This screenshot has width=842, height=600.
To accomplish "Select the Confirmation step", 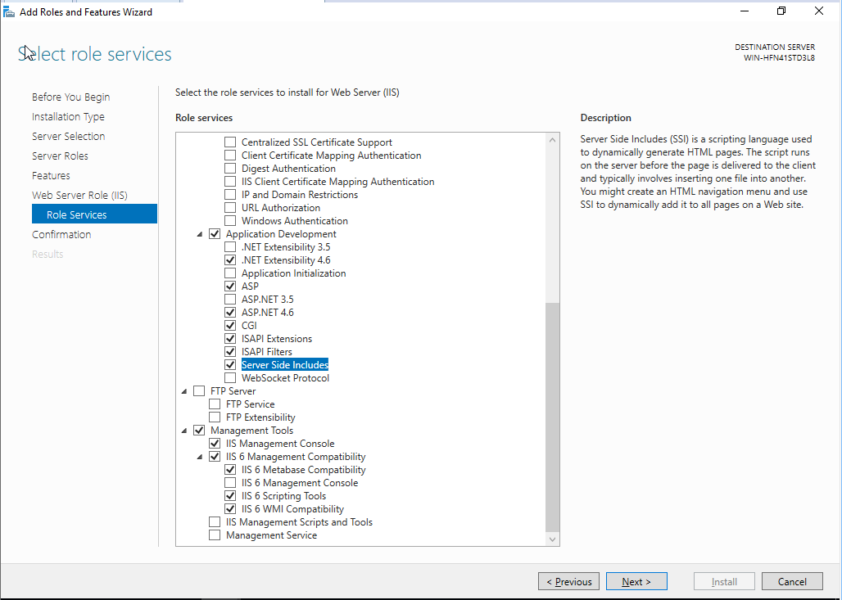I will (x=61, y=234).
